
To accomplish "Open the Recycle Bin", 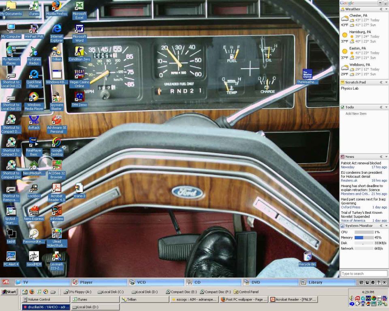I will [308, 259].
